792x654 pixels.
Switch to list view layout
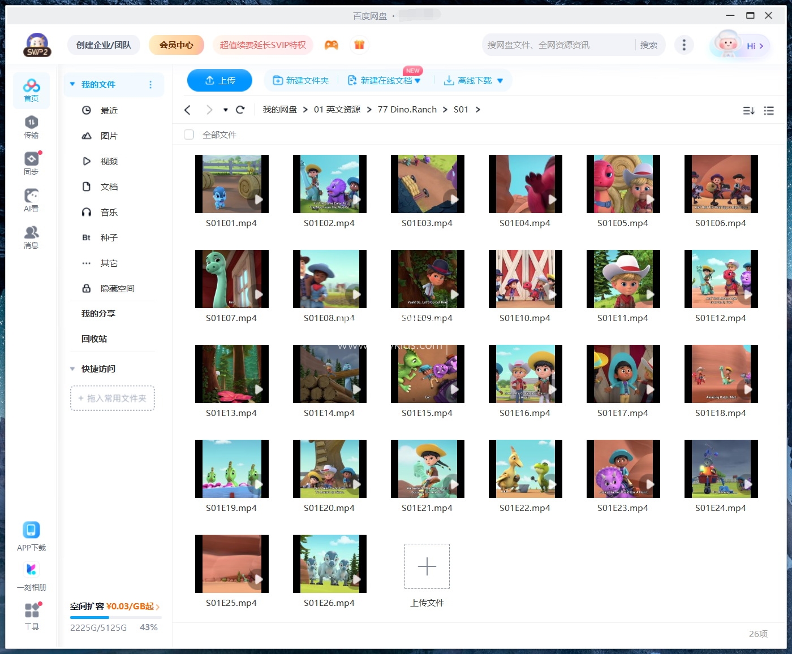coord(769,111)
